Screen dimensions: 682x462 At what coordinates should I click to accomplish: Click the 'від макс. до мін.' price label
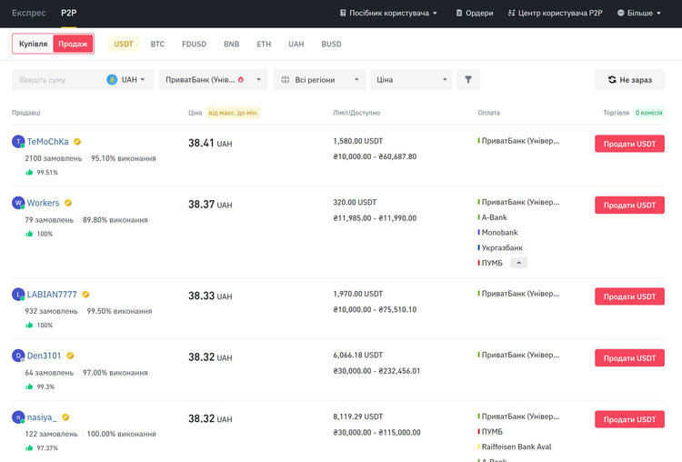pos(233,113)
